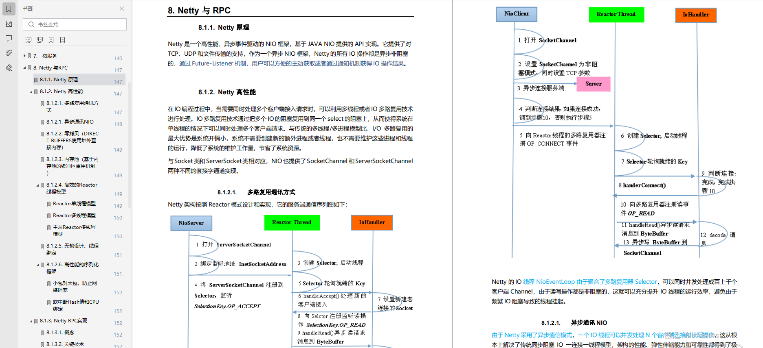Open bookmark 小包封大包,防止网络阻塞
The height and width of the screenshot is (348, 763).
(x=75, y=287)
